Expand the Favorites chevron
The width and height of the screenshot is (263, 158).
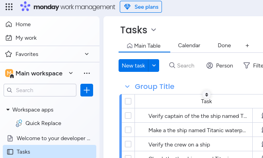click(87, 54)
